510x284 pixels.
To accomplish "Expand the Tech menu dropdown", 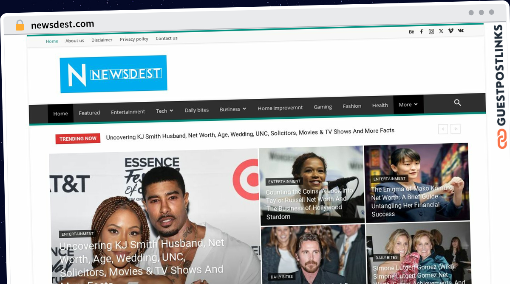I will point(164,111).
